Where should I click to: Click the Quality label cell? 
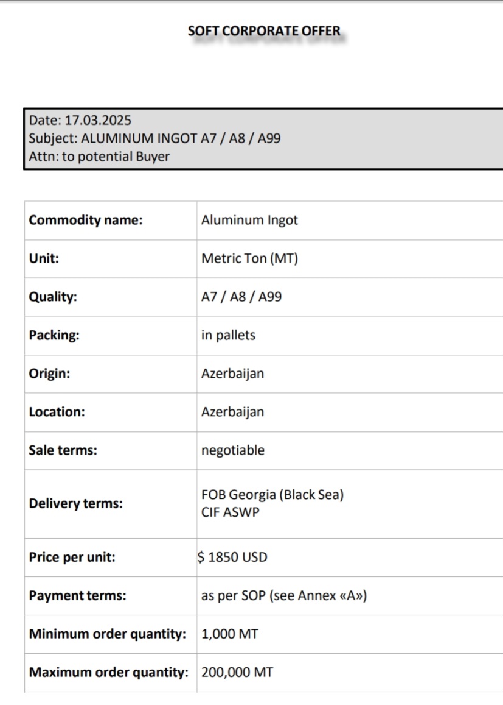click(111, 297)
